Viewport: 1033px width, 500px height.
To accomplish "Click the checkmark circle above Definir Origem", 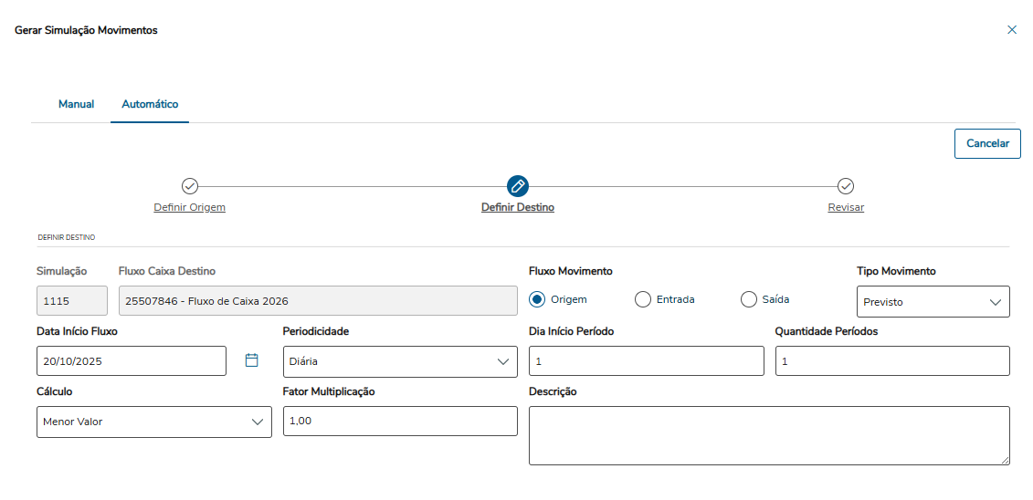I will click(x=190, y=186).
